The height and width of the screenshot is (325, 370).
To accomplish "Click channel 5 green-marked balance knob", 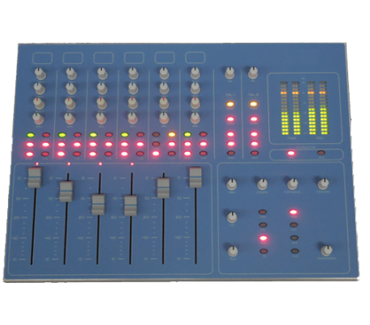I will click(164, 118).
